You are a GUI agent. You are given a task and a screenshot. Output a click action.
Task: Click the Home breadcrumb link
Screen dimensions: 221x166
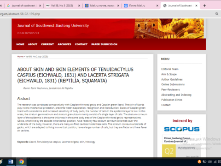click(x=20, y=57)
